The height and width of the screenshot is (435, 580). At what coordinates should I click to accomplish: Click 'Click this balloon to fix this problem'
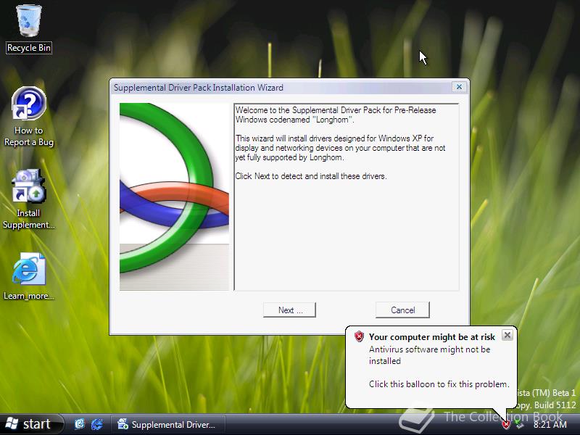click(x=439, y=384)
